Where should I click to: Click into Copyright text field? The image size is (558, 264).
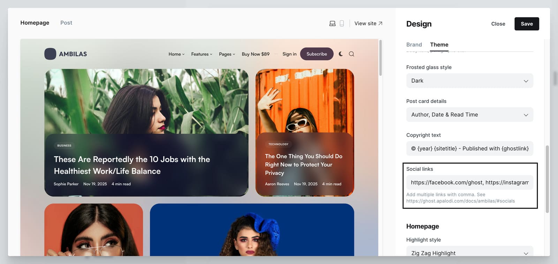pyautogui.click(x=469, y=149)
